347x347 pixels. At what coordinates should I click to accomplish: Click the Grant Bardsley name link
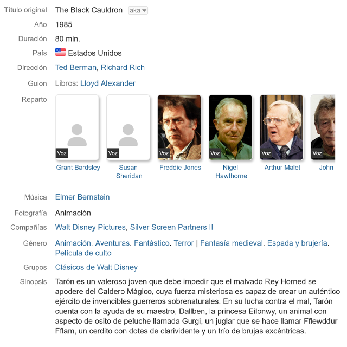78,168
